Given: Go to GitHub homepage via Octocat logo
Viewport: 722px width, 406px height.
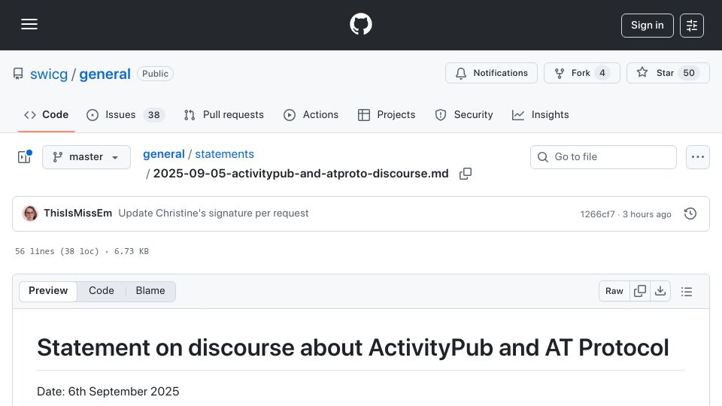Looking at the screenshot, I should (x=360, y=24).
